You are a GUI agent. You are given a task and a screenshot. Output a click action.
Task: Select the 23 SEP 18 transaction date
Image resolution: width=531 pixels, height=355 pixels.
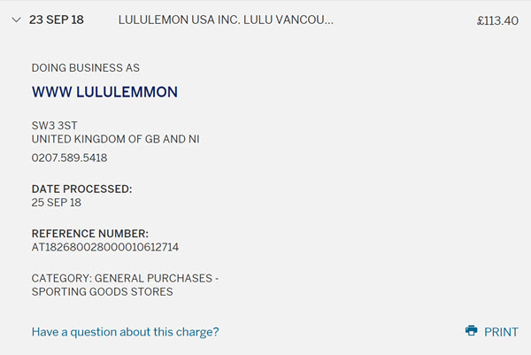point(57,19)
